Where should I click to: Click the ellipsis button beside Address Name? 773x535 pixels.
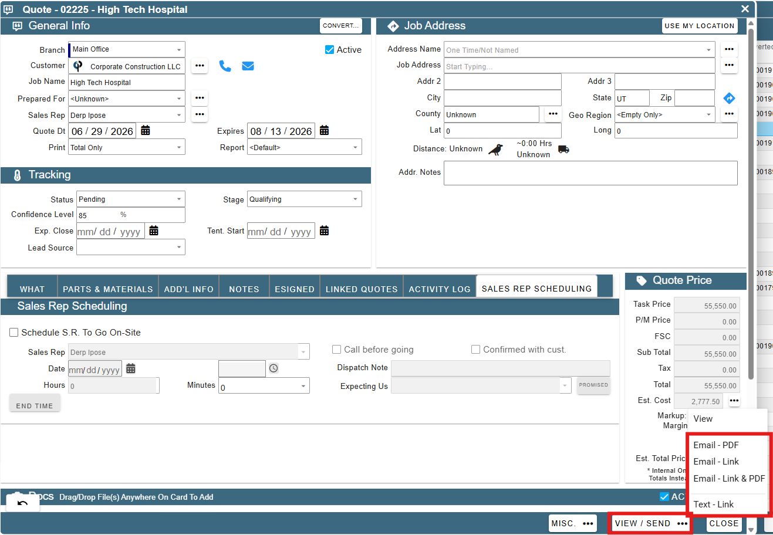[729, 49]
